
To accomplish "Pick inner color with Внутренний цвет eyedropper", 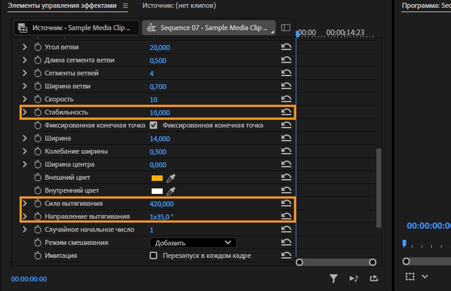I will click(171, 191).
